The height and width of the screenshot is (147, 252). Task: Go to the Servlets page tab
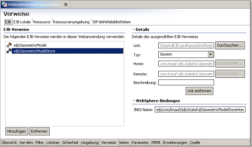26,143
